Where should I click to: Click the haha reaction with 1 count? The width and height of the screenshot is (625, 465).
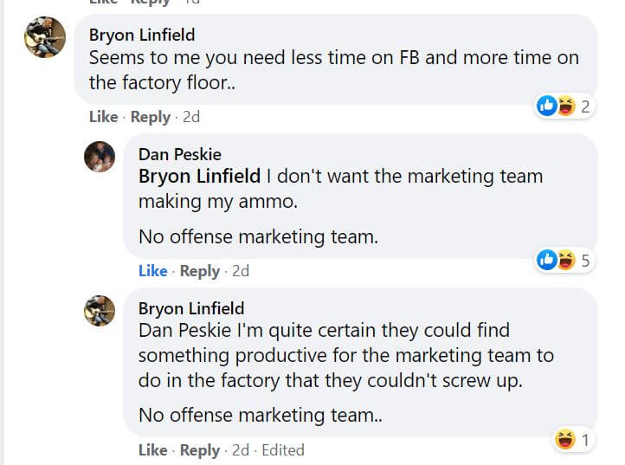pos(566,440)
